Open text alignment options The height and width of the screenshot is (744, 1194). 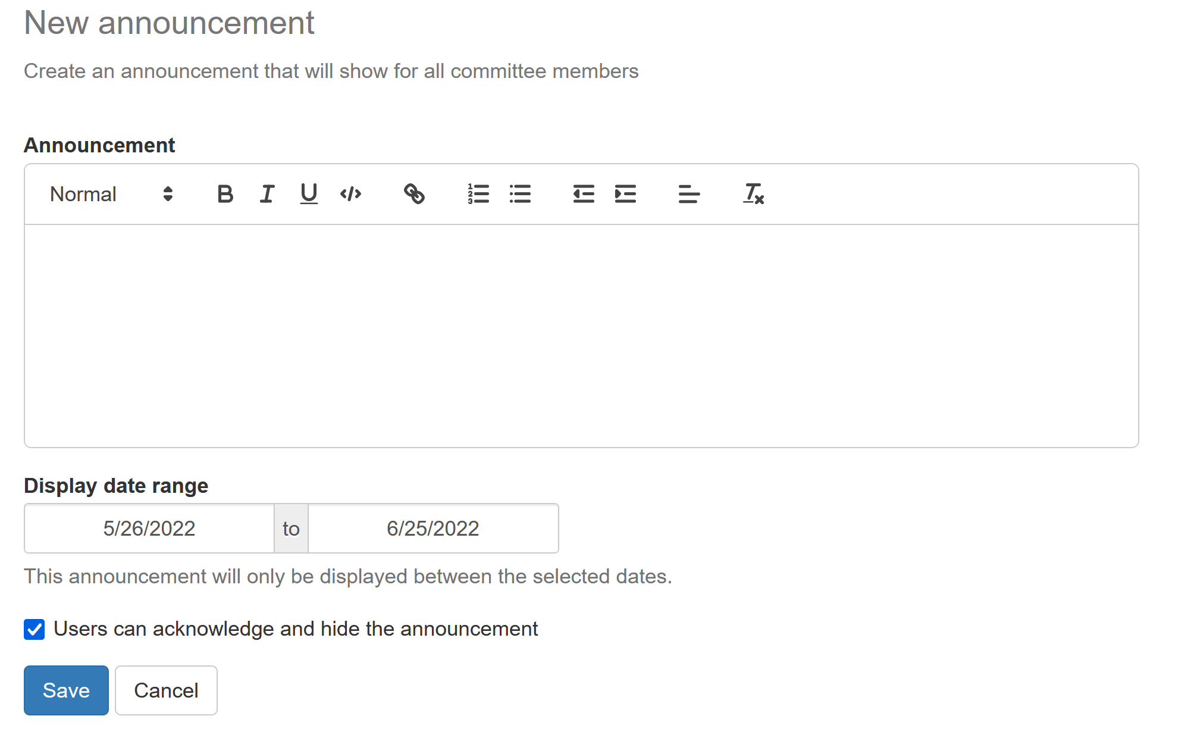[x=689, y=194]
